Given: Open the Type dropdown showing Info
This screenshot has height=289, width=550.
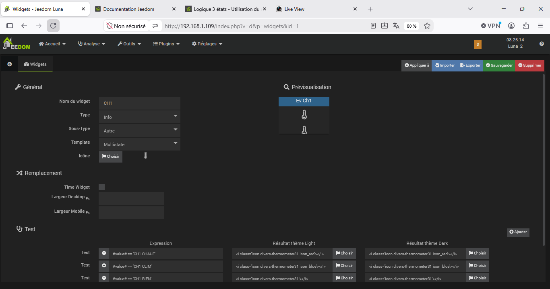Looking at the screenshot, I should click(140, 117).
